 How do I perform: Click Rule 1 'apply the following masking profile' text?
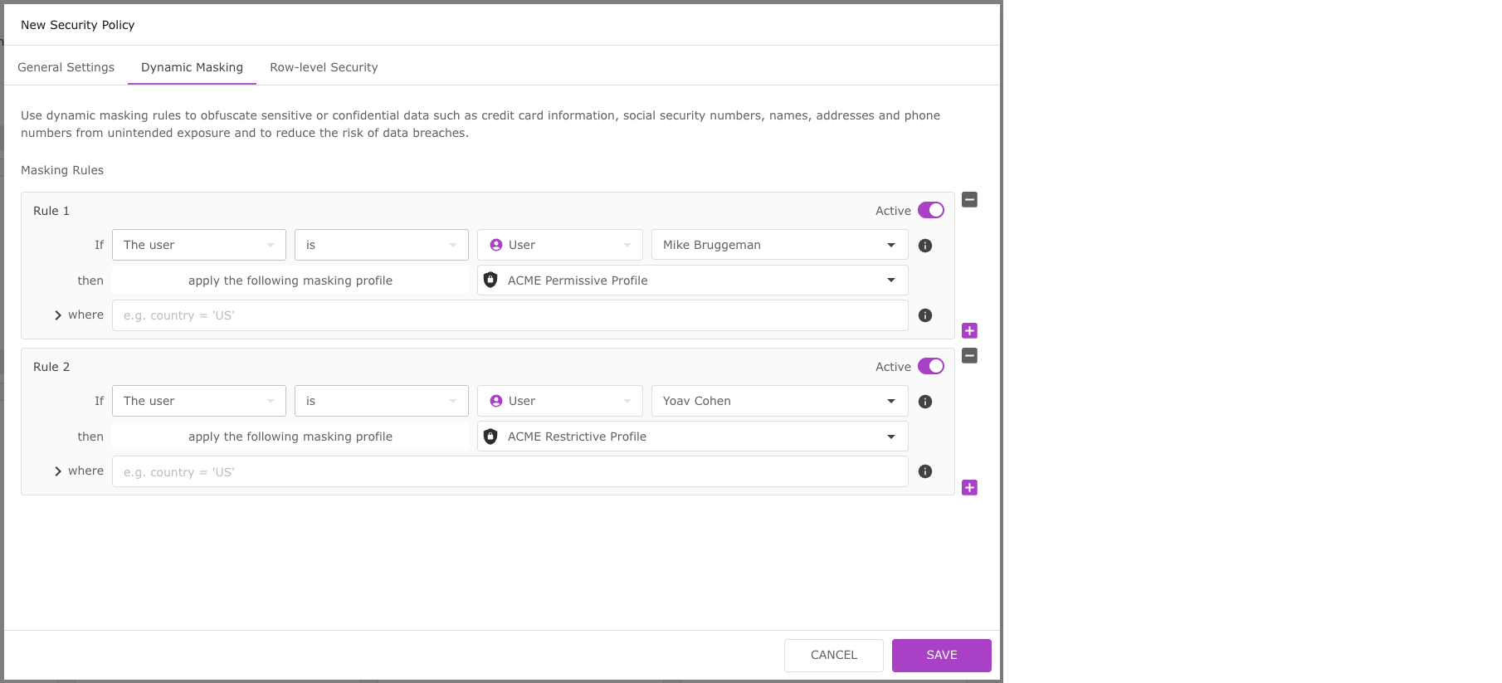[x=290, y=281]
